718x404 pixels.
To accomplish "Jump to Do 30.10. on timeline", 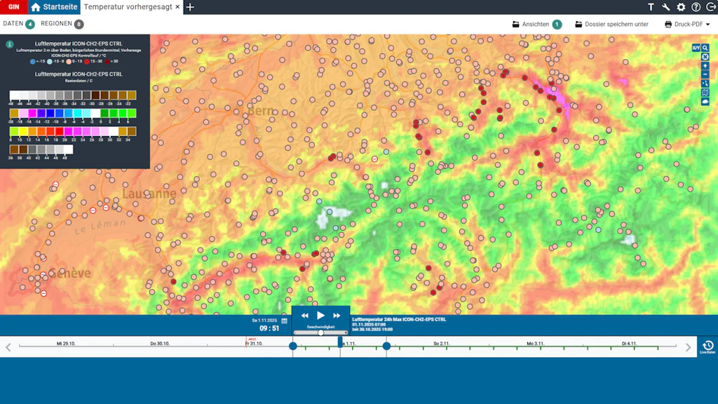I will click(160, 344).
